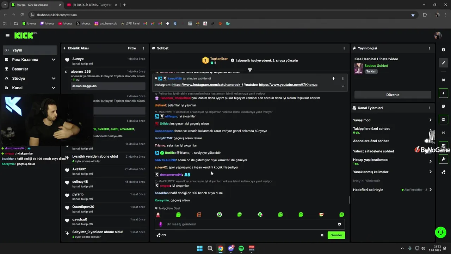The width and height of the screenshot is (451, 254).
Task: Open the green support headset button
Action: (441, 232)
